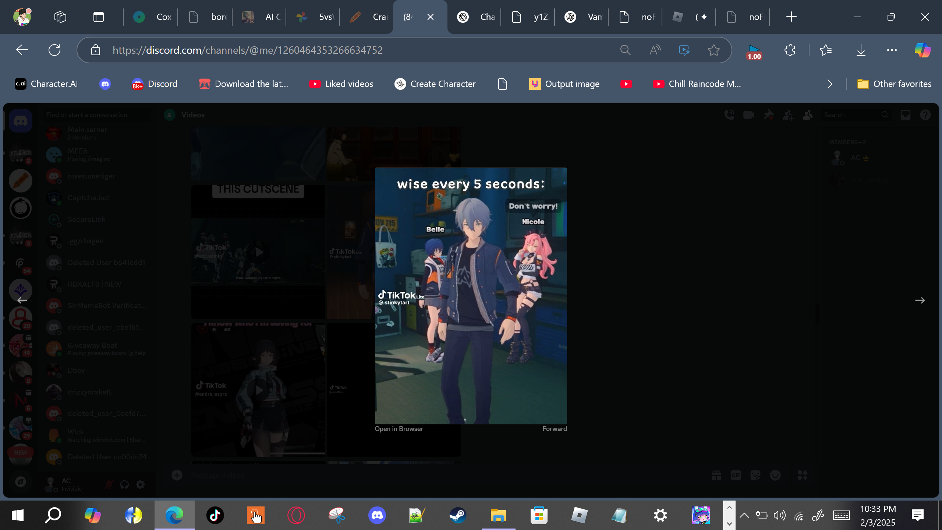Activate Read aloud in address bar
The width and height of the screenshot is (942, 530).
(x=655, y=50)
